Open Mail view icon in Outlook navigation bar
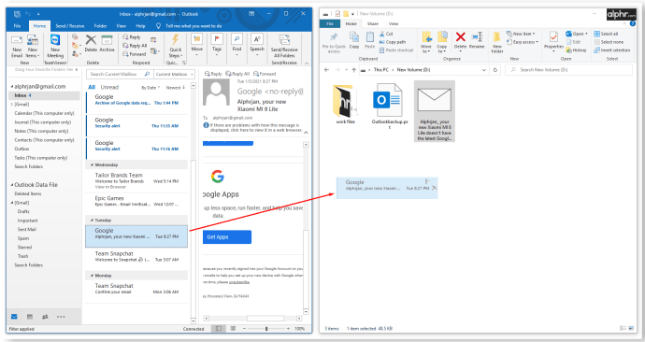645x342 pixels. [x=14, y=317]
